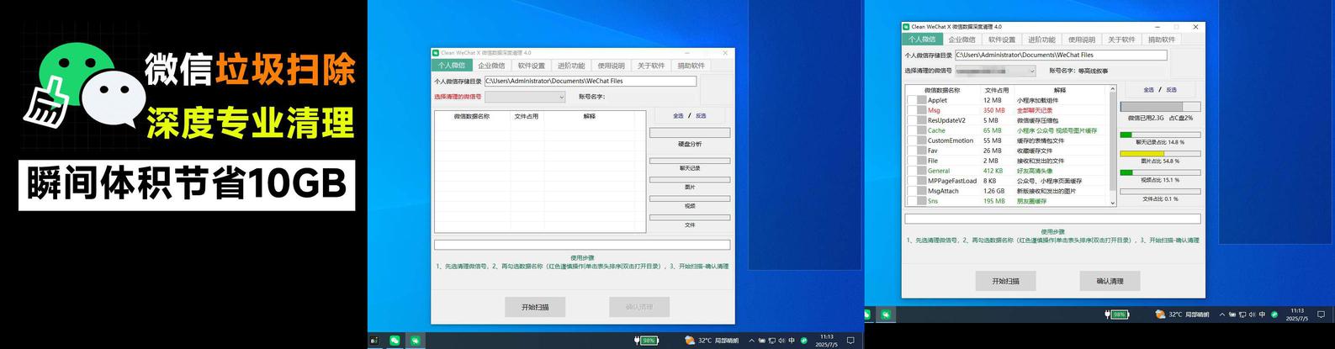Viewport: 1335px width, 349px height.
Task: Open notification center icon in left taskbar
Action: [x=850, y=341]
